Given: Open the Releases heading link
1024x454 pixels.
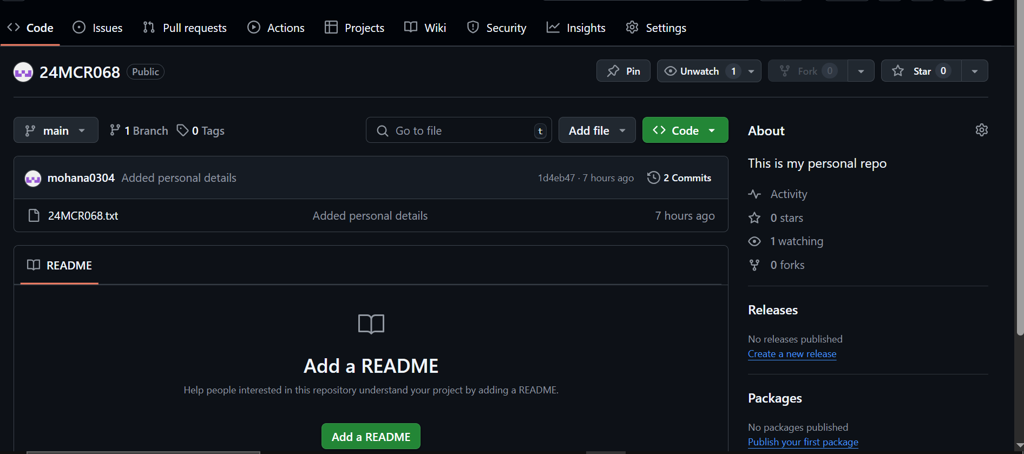Looking at the screenshot, I should pyautogui.click(x=773, y=310).
